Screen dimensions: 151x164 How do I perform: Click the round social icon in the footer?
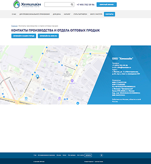pos(101,155)
